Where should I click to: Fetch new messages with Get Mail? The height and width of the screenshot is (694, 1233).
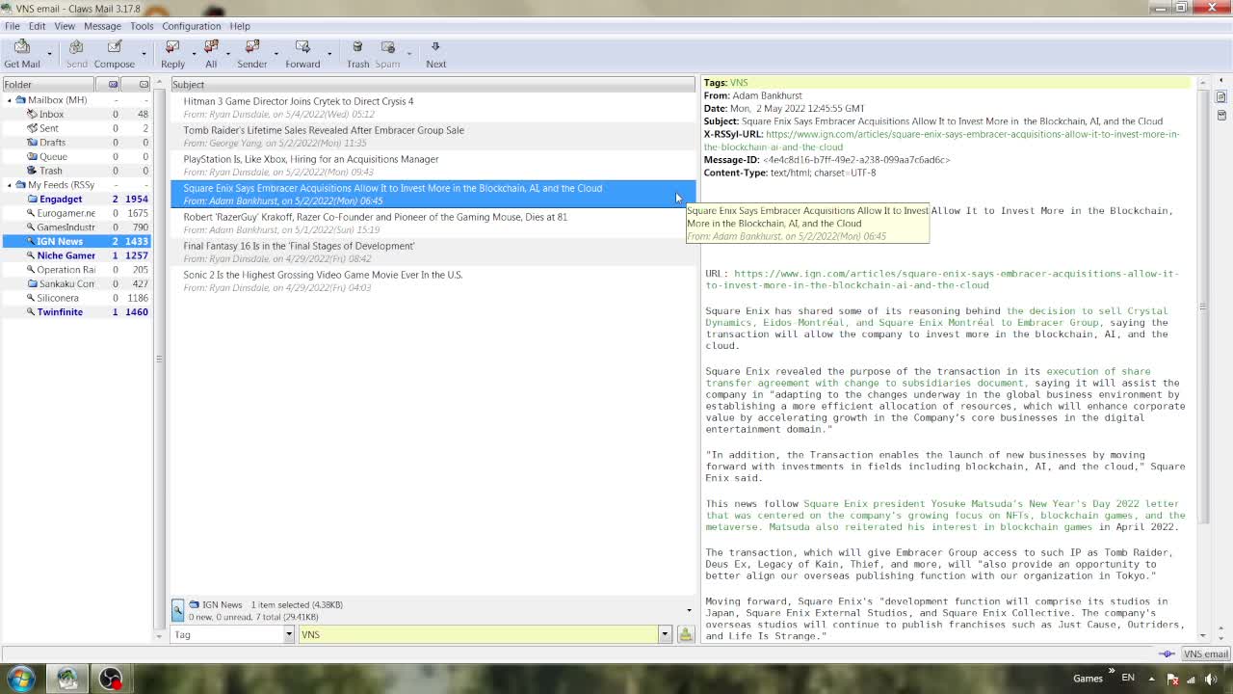click(x=22, y=54)
